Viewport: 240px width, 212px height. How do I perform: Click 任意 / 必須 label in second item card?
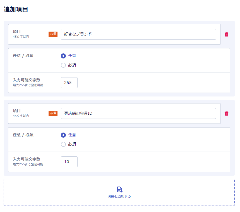(x=23, y=135)
